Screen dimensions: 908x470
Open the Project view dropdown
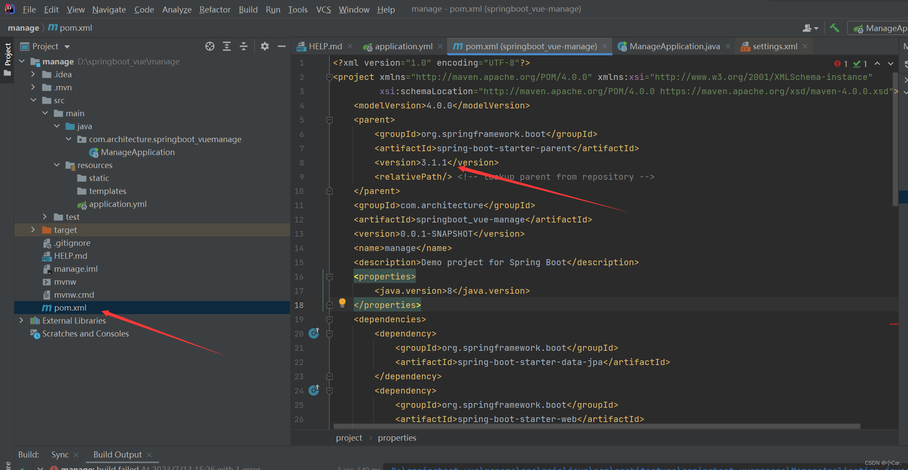[67, 47]
